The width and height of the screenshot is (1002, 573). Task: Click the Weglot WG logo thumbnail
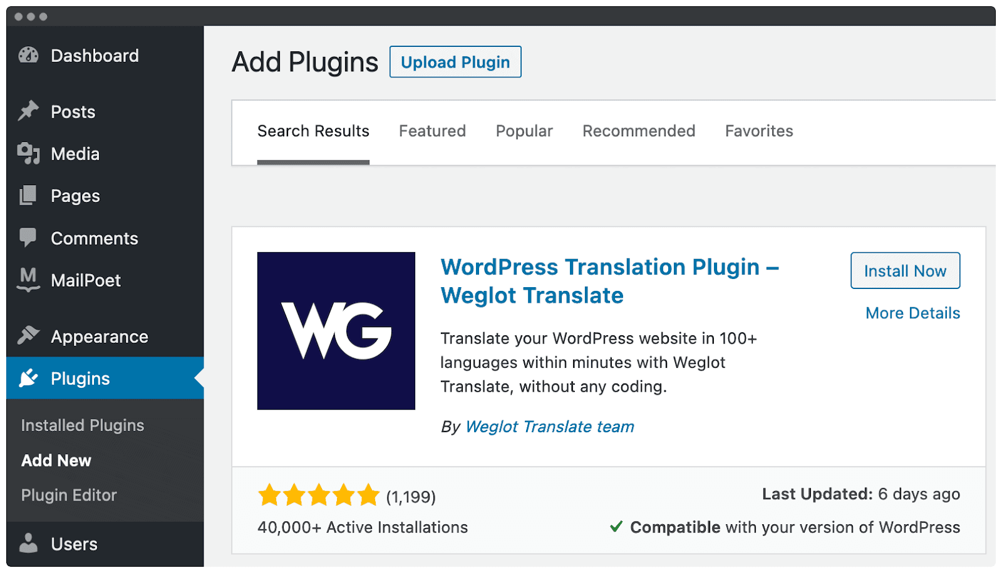tap(336, 330)
